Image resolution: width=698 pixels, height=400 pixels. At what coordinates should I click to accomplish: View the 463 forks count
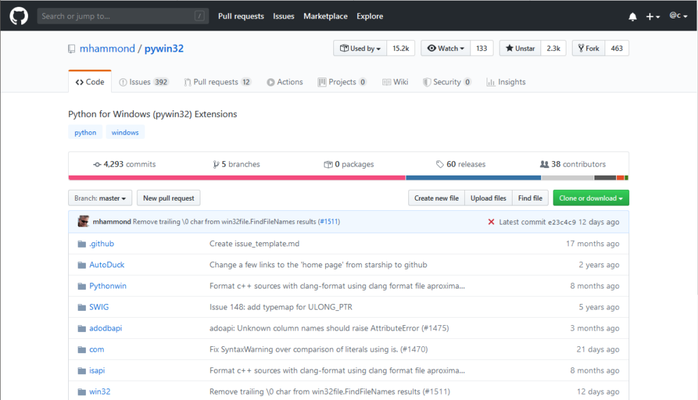coord(616,48)
